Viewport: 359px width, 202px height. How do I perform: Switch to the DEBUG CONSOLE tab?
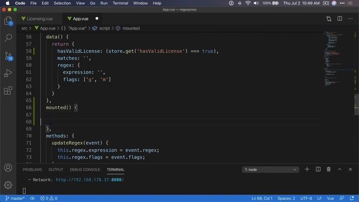tap(85, 169)
